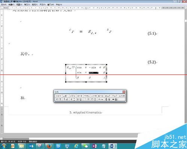Screen dimensions: 187x149
Task: Open WeChat from the taskbar
Action: pyautogui.click(x=85, y=146)
